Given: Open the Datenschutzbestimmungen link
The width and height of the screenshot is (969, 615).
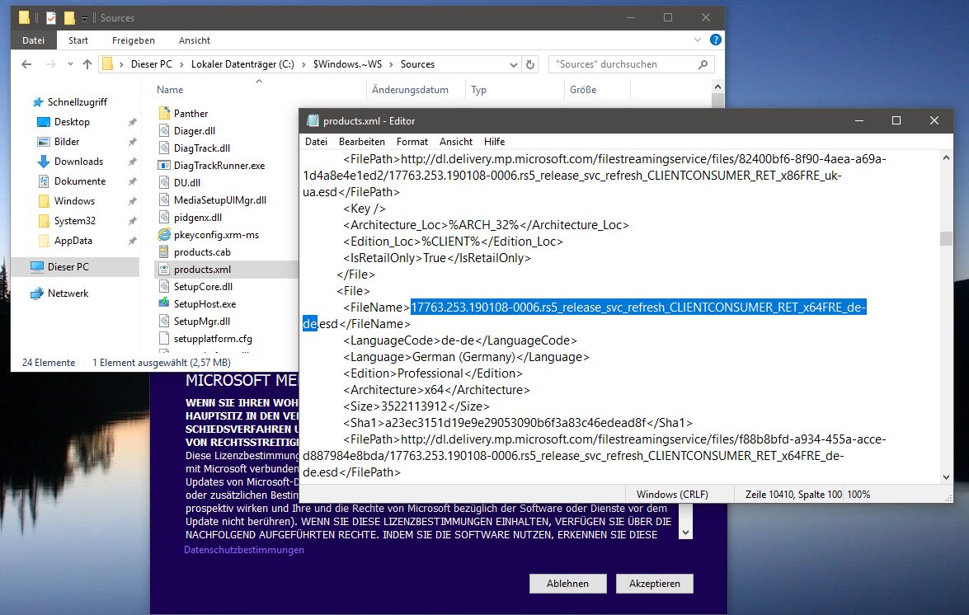Looking at the screenshot, I should [x=244, y=550].
